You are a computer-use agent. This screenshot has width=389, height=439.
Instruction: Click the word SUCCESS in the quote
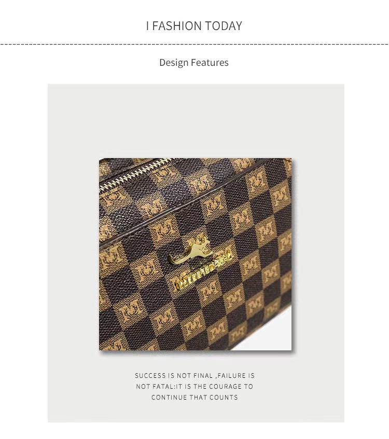[x=150, y=375]
